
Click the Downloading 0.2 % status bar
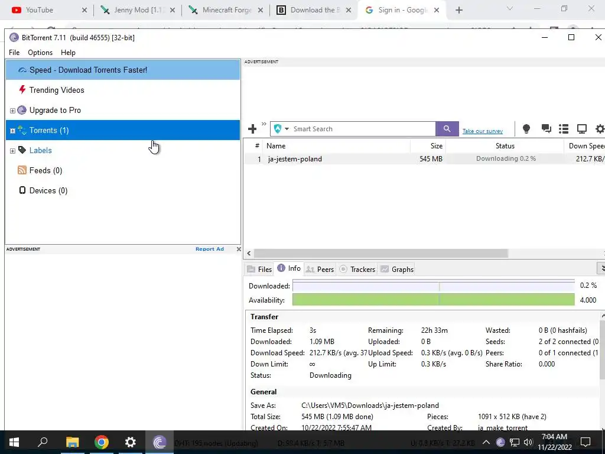click(506, 158)
